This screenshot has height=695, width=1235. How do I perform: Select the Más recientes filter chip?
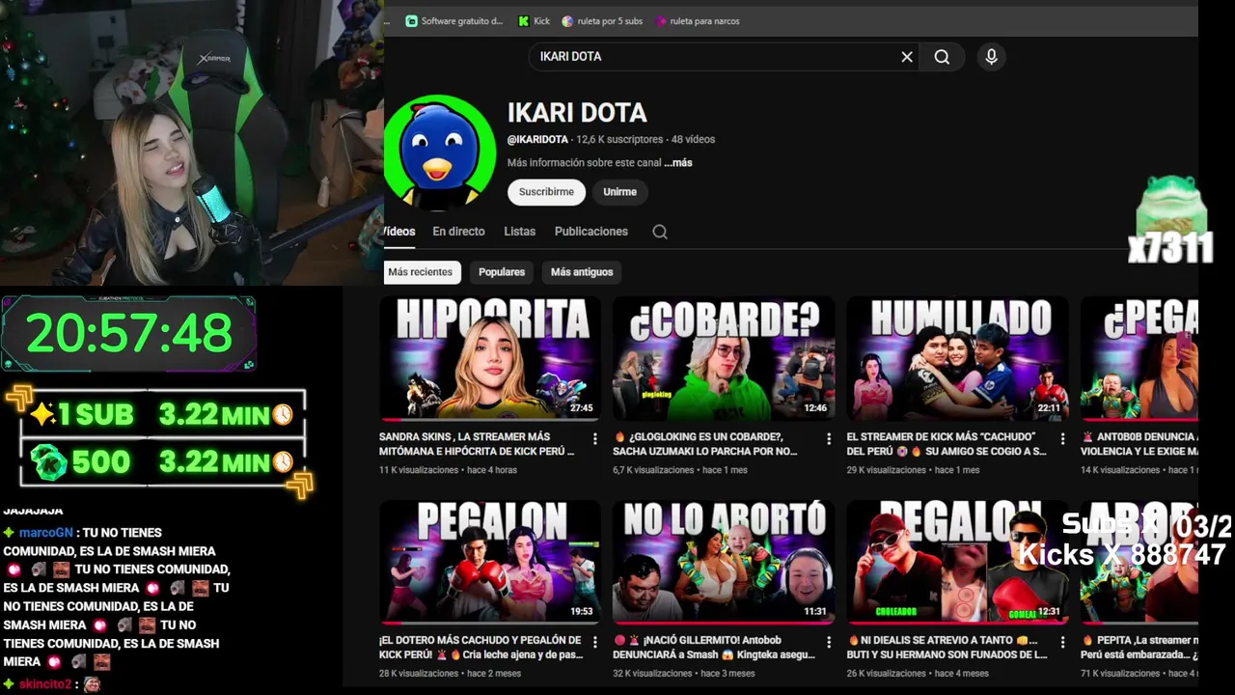pyautogui.click(x=421, y=272)
